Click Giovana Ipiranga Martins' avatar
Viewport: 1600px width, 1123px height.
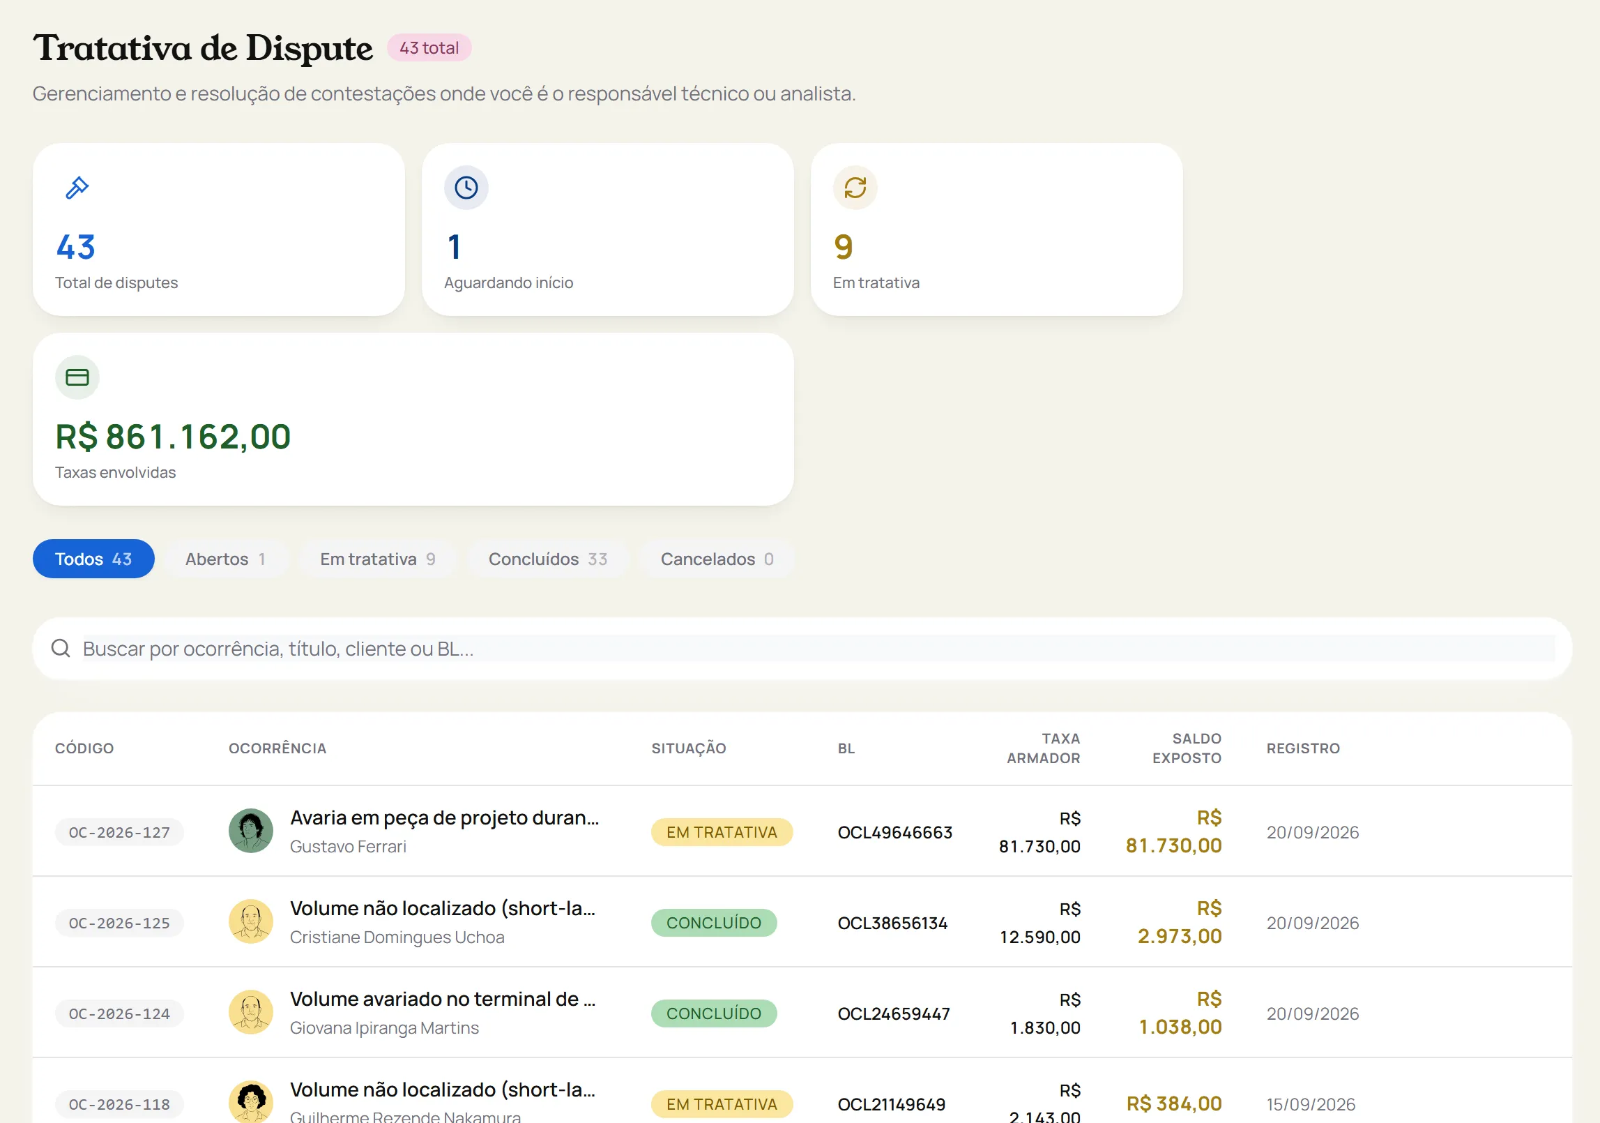[x=251, y=1012]
